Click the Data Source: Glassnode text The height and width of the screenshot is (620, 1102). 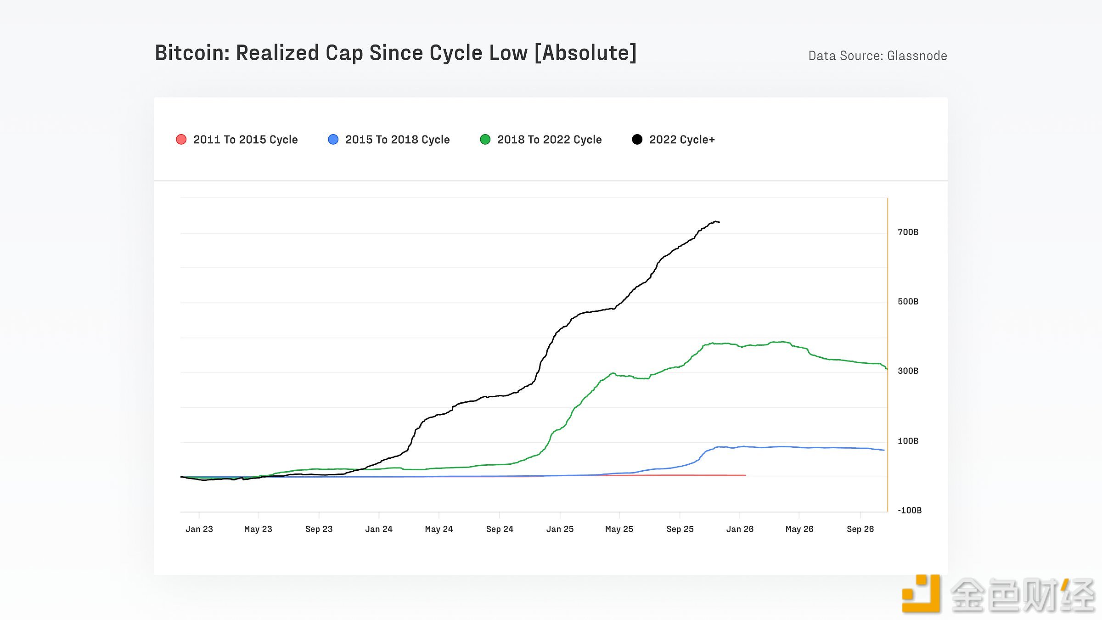[x=877, y=56]
